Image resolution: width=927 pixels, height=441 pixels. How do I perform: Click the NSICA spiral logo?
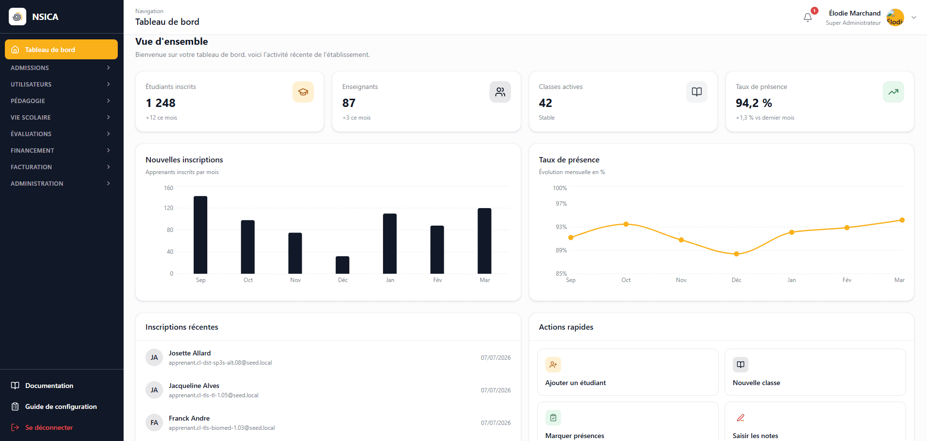[x=18, y=17]
